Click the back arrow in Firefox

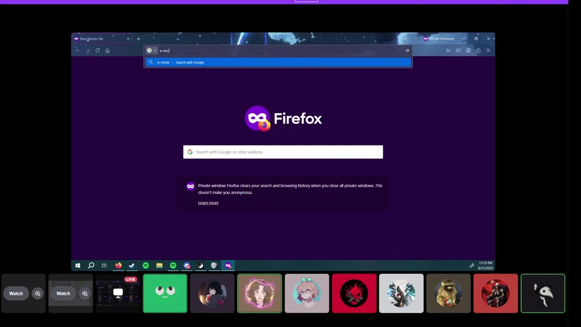coord(78,50)
